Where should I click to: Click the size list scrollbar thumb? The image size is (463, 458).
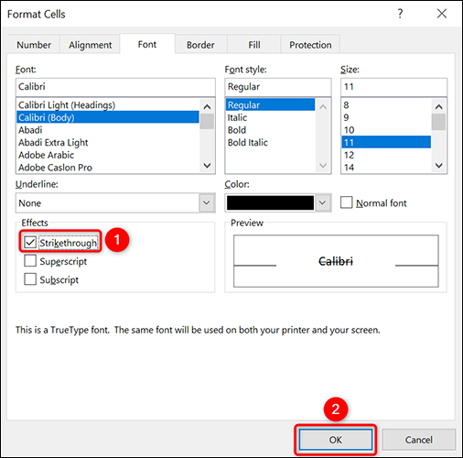coord(439,122)
